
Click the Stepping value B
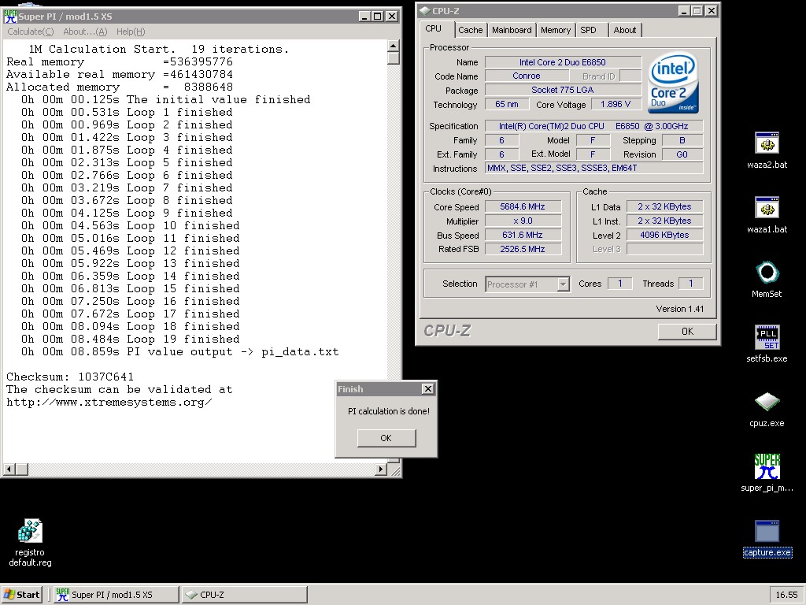[682, 140]
